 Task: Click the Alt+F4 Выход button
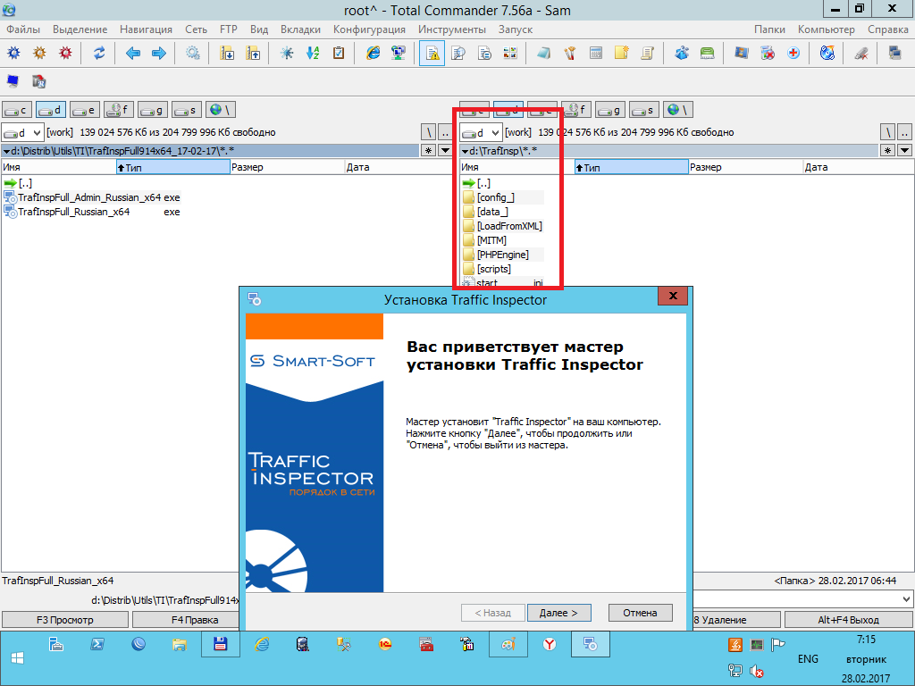coord(849,620)
